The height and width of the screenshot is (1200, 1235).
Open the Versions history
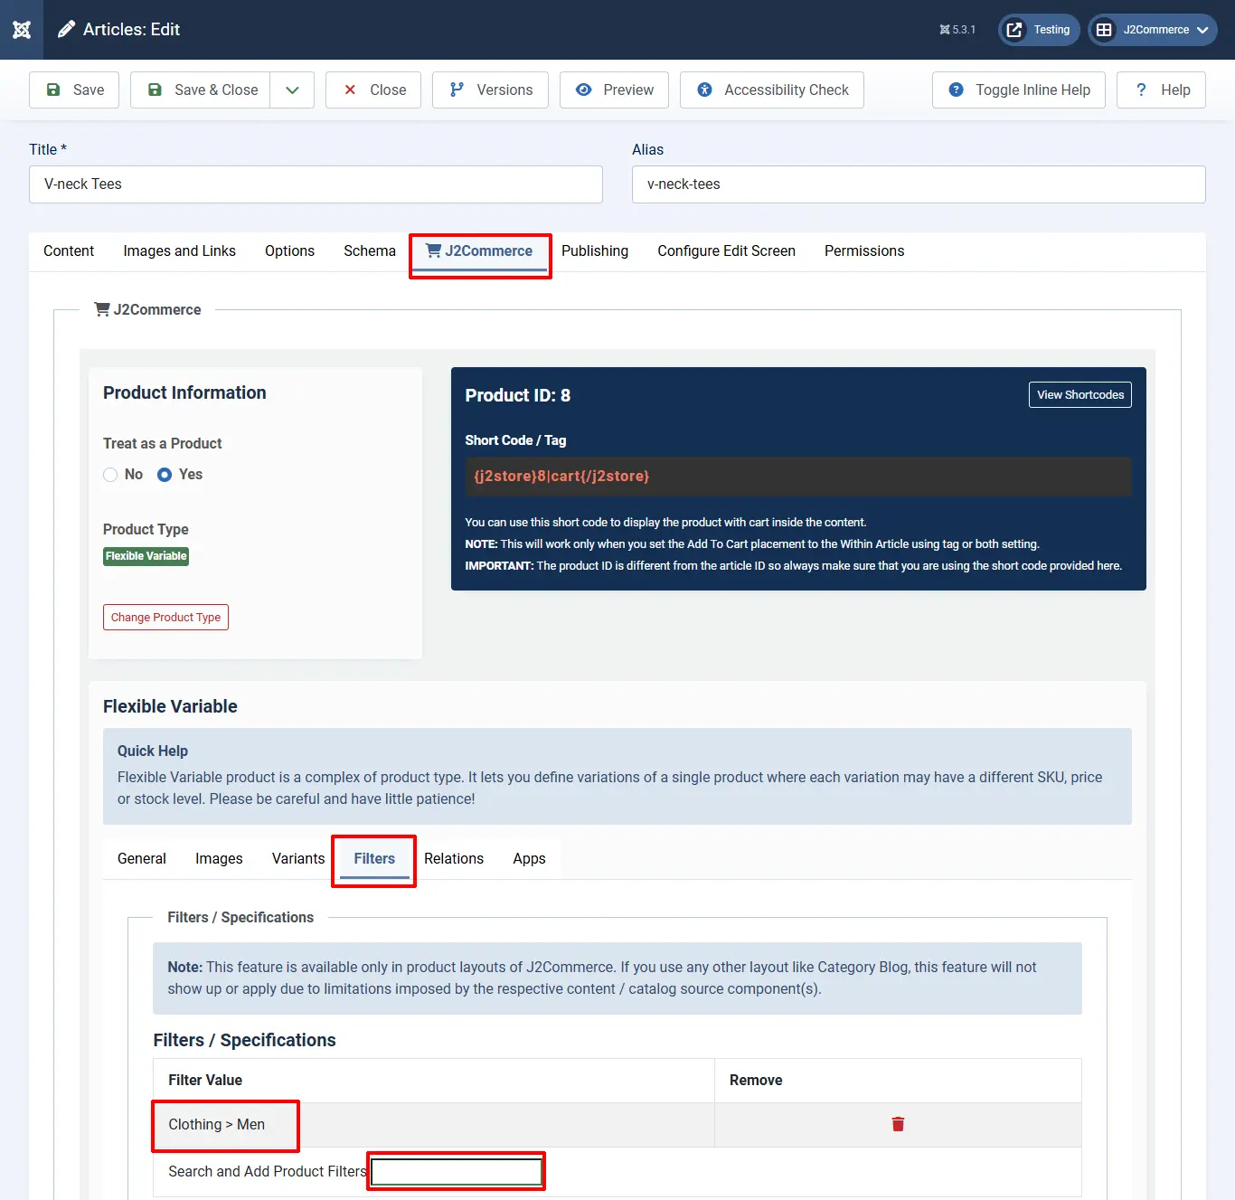click(x=490, y=90)
